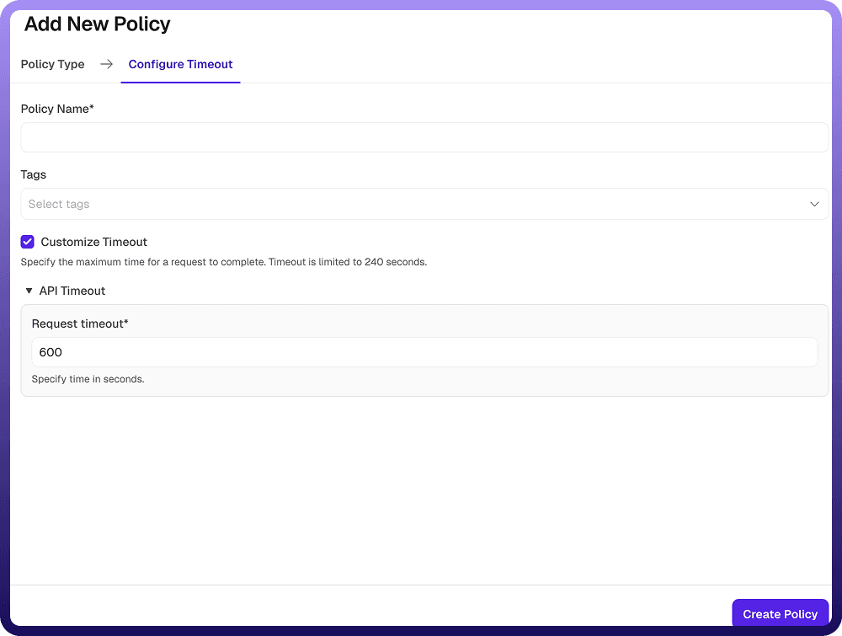The image size is (842, 636).
Task: Select the Configure Timeout tab
Action: pos(180,64)
